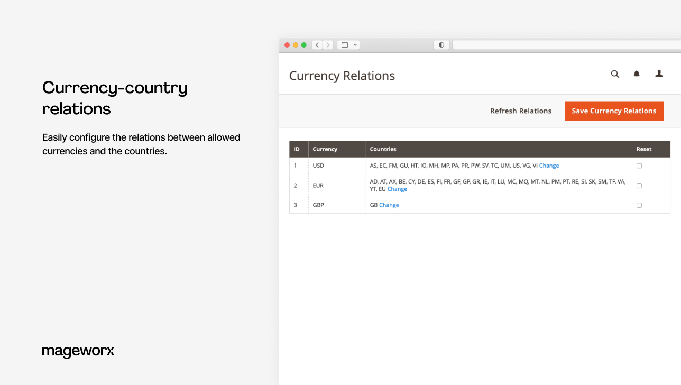
Task: Click the Refresh Relations button
Action: click(521, 111)
